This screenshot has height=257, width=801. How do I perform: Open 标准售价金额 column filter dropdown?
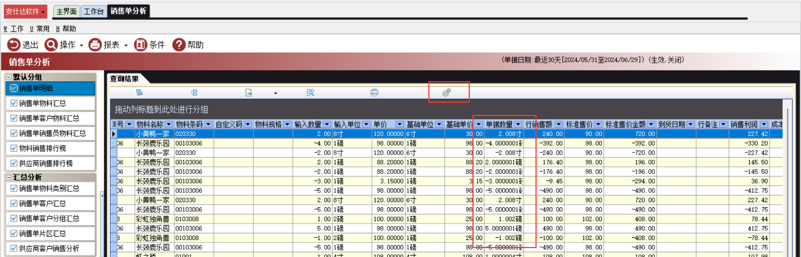(x=651, y=124)
